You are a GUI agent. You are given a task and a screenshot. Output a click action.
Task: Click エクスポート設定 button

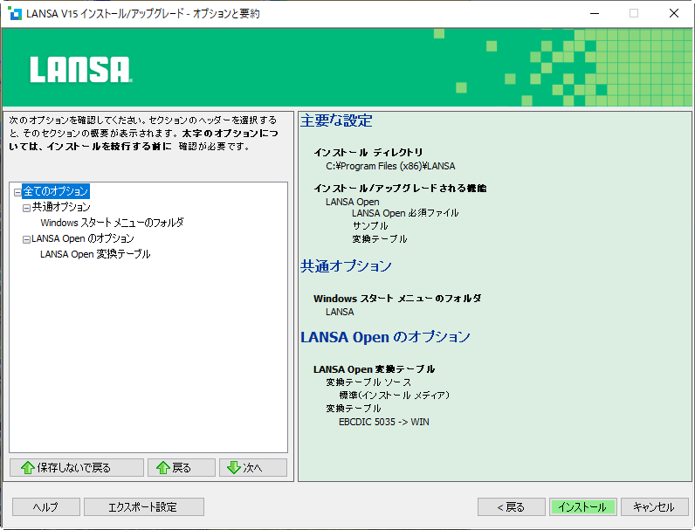tap(144, 507)
